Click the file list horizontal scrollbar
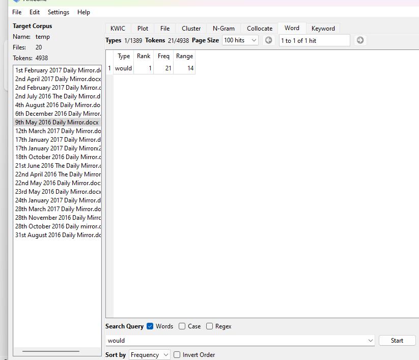The height and width of the screenshot is (360, 419). [x=51, y=351]
